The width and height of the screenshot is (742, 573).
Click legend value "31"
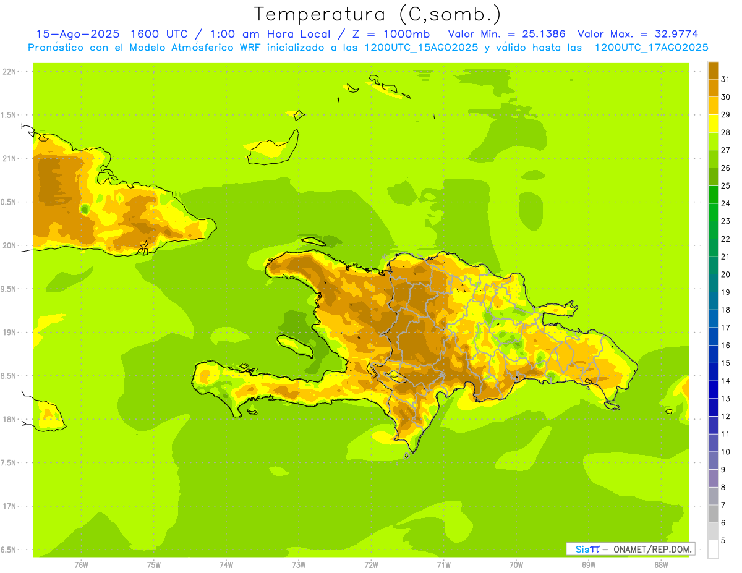pyautogui.click(x=726, y=79)
